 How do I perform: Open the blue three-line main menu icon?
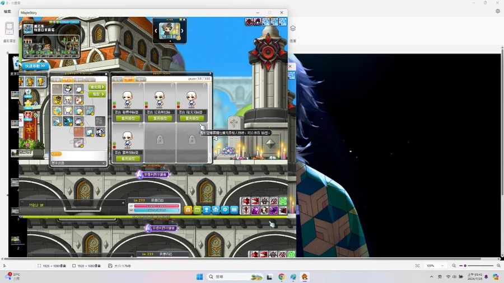234,210
